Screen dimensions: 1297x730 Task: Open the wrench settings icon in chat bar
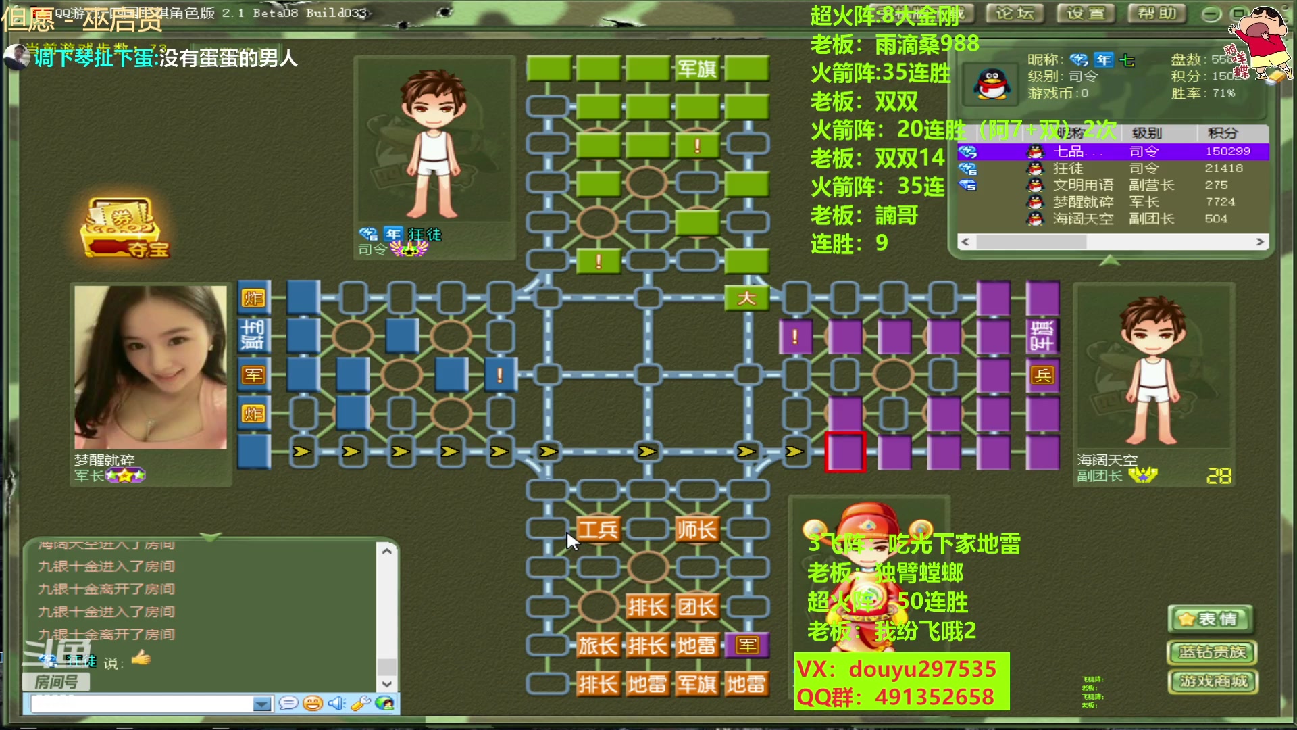(x=360, y=704)
